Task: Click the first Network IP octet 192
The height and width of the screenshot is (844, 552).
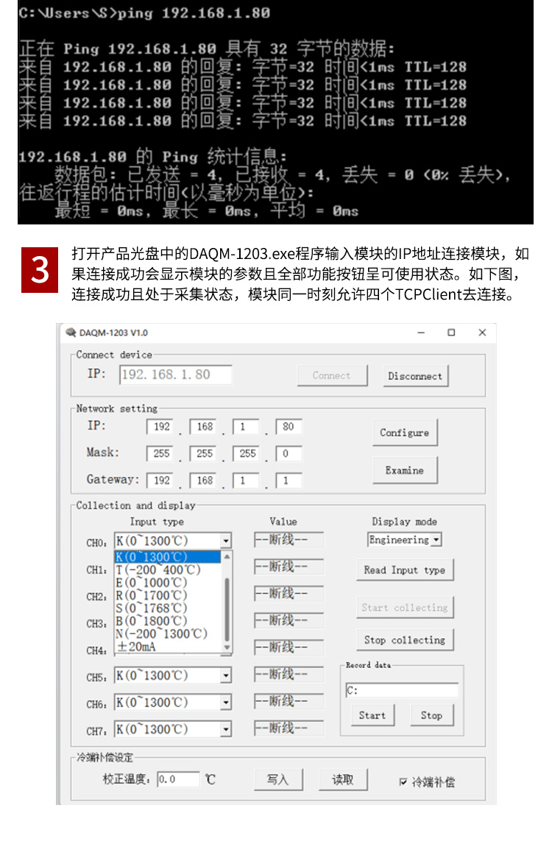Action: click(160, 426)
